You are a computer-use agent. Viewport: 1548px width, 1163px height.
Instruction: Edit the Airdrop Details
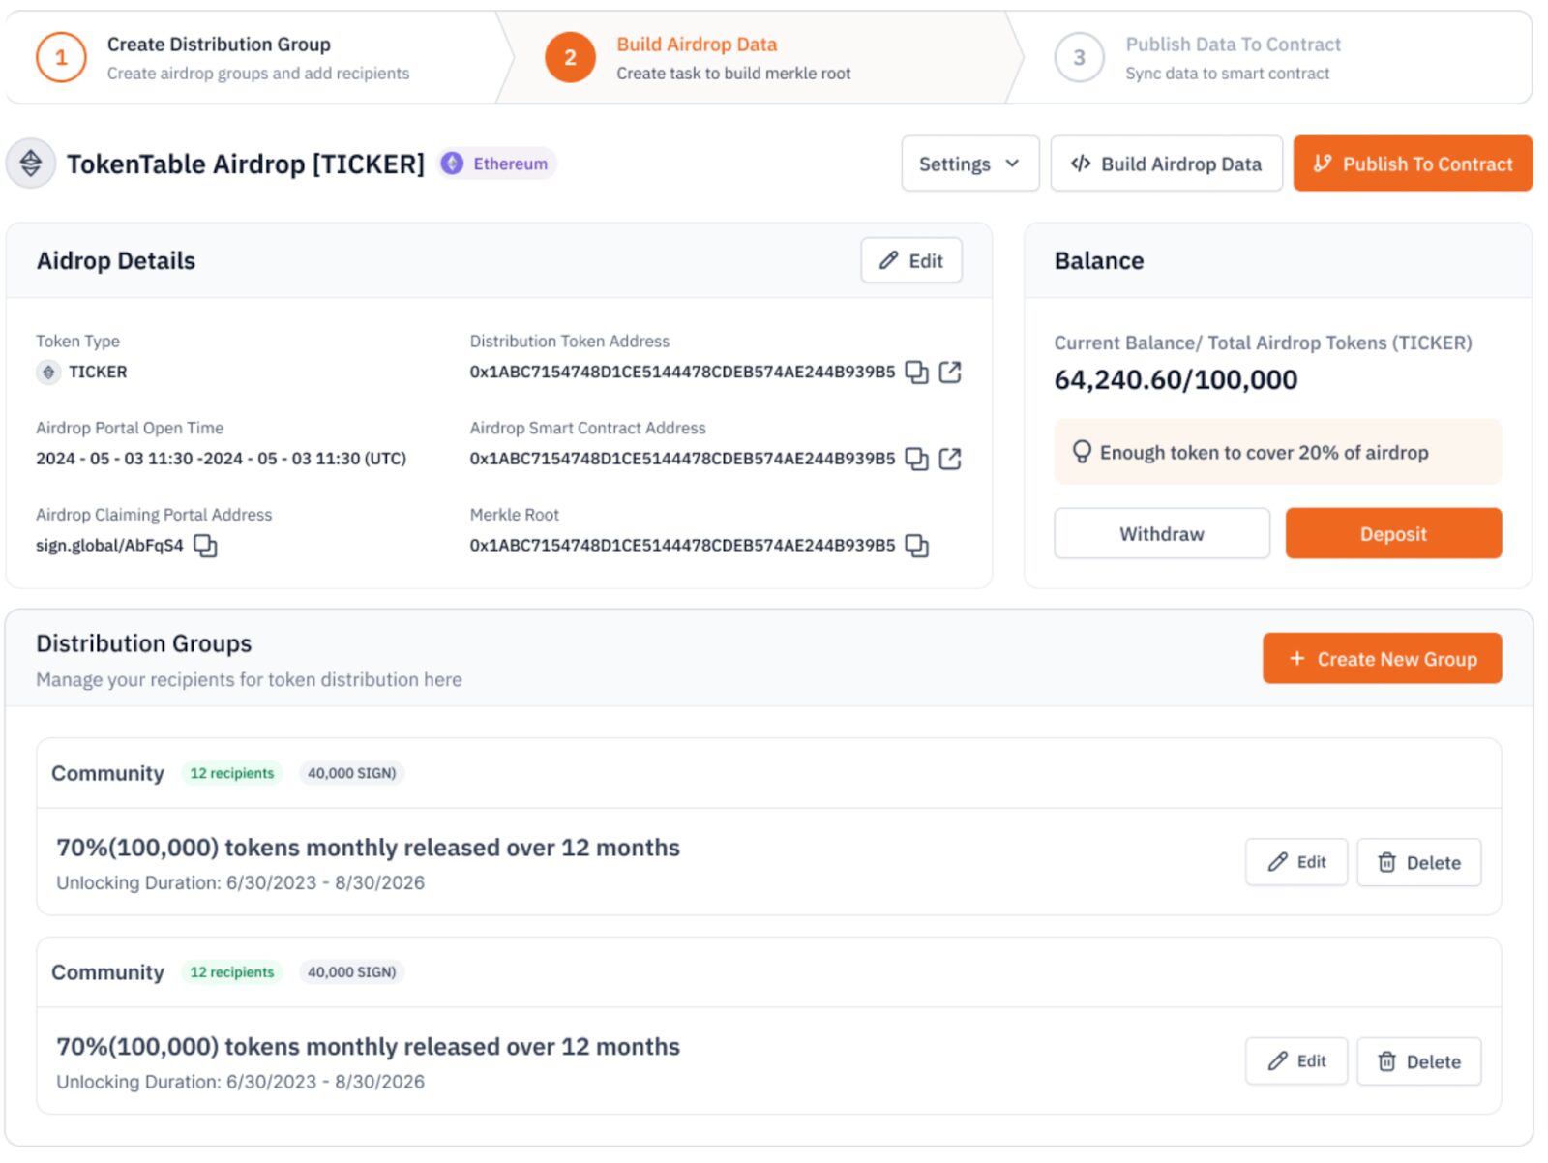coord(911,260)
